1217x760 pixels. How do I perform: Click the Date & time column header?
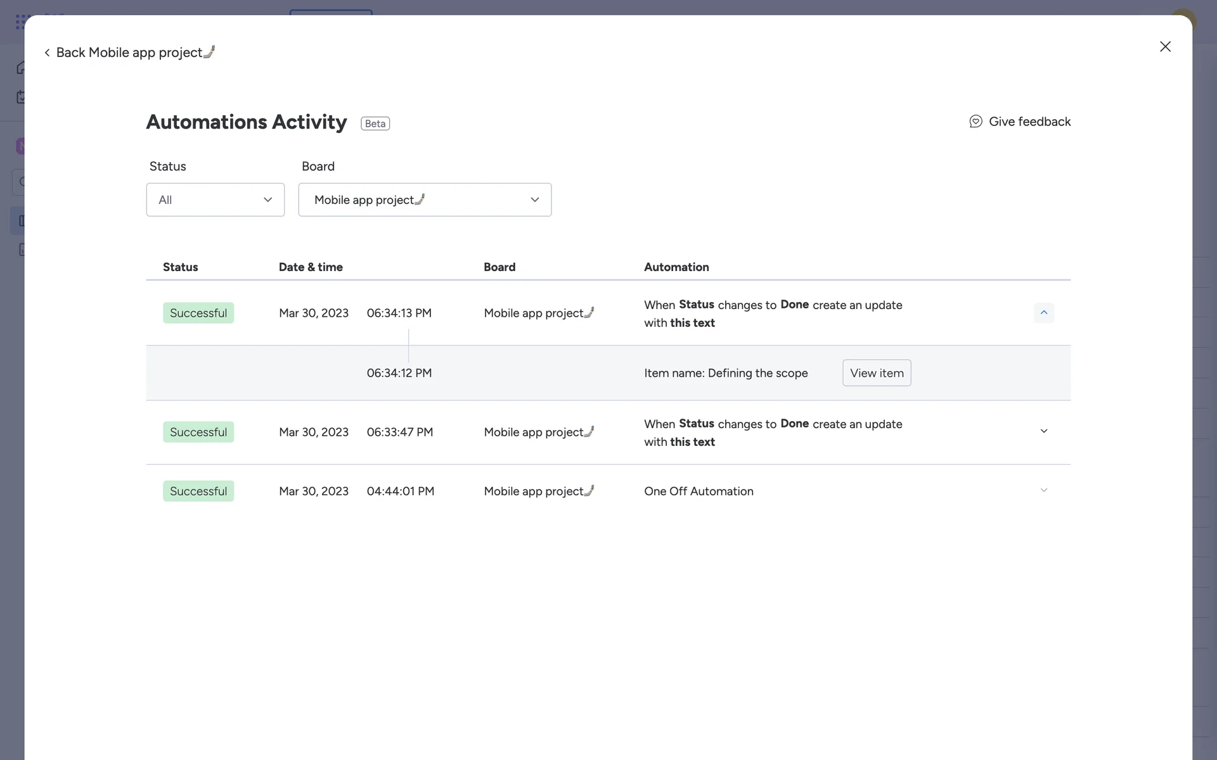click(311, 267)
